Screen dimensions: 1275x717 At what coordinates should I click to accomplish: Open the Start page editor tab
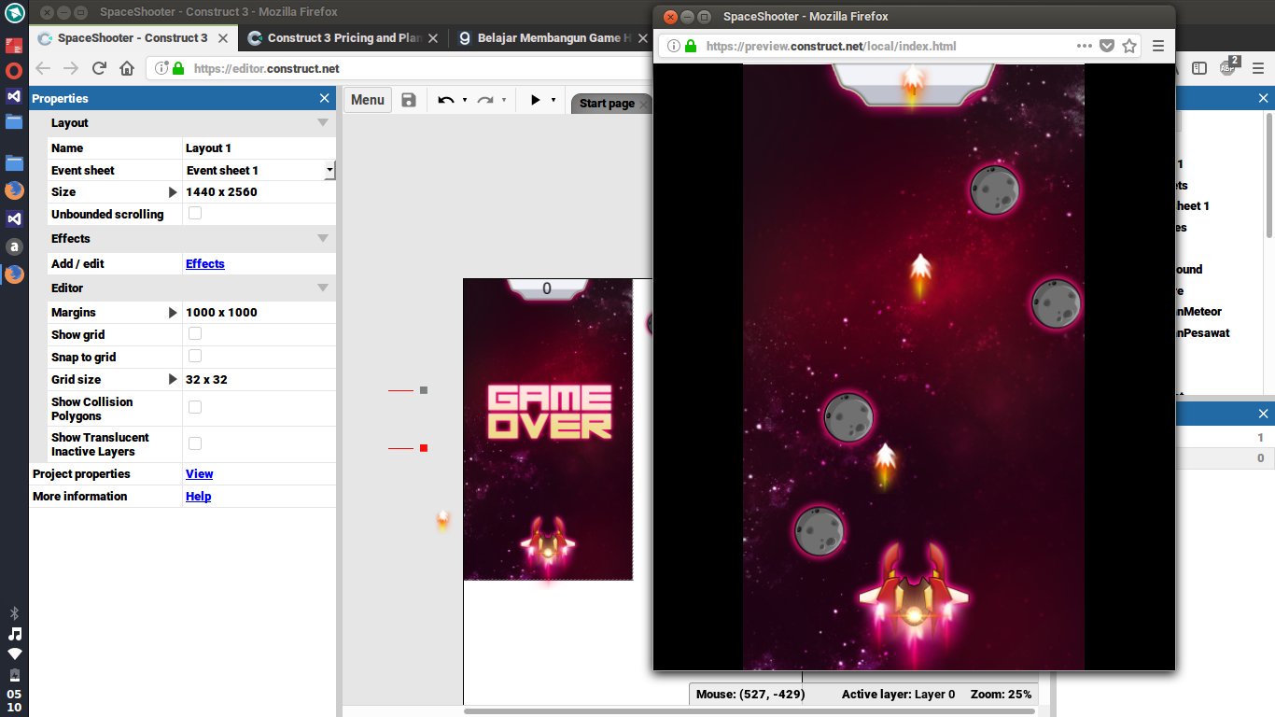tap(607, 104)
